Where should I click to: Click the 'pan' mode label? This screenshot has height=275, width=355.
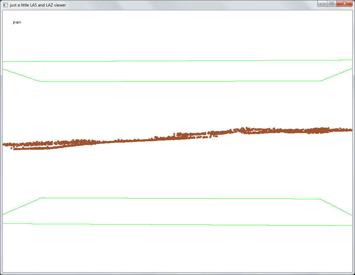coord(17,23)
